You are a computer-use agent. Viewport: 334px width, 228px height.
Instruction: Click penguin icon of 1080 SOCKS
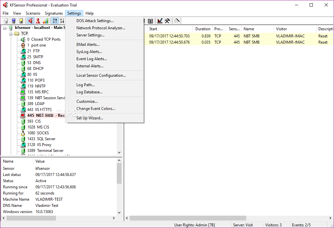pyautogui.click(x=23, y=133)
